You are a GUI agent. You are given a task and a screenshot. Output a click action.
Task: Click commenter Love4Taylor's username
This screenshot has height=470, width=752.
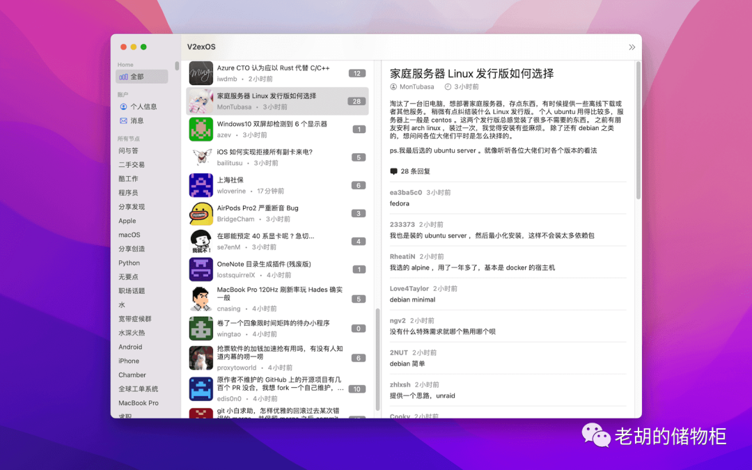tap(409, 289)
